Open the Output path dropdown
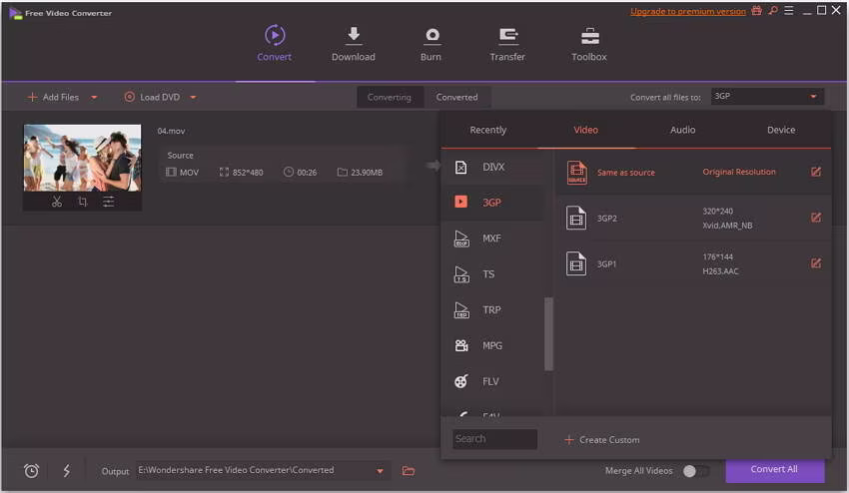849x493 pixels. pyautogui.click(x=381, y=471)
